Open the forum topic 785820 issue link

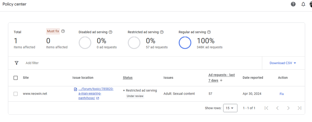(96, 94)
